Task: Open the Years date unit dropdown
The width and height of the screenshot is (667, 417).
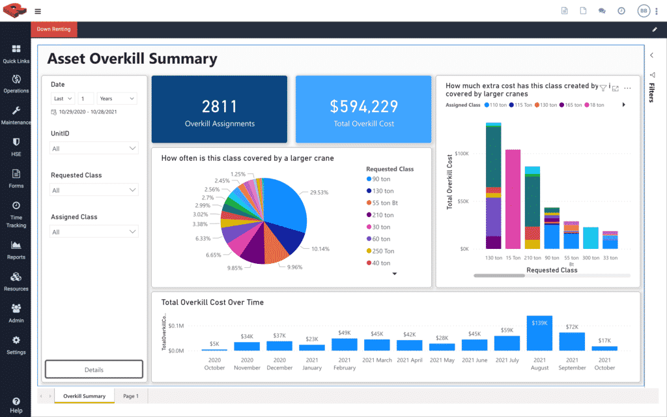Action: (116, 98)
